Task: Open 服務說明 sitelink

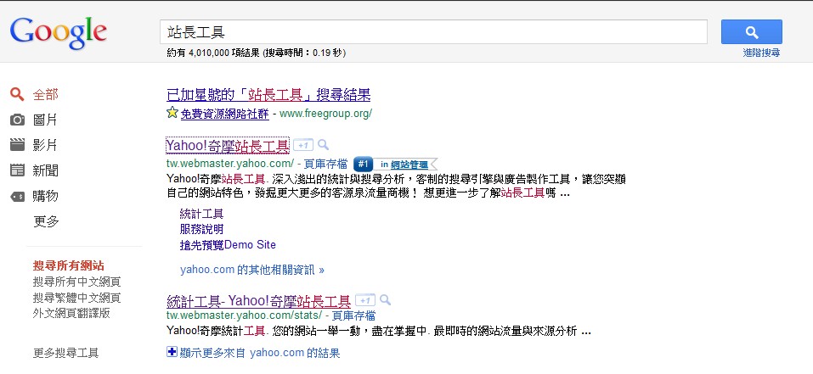Action: tap(201, 229)
